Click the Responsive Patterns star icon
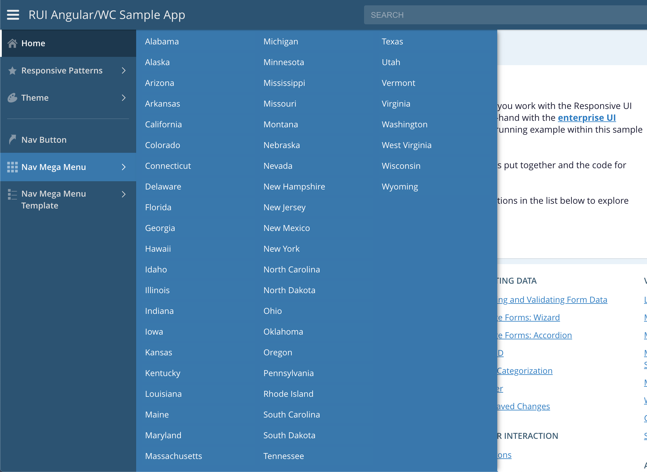 [x=12, y=70]
